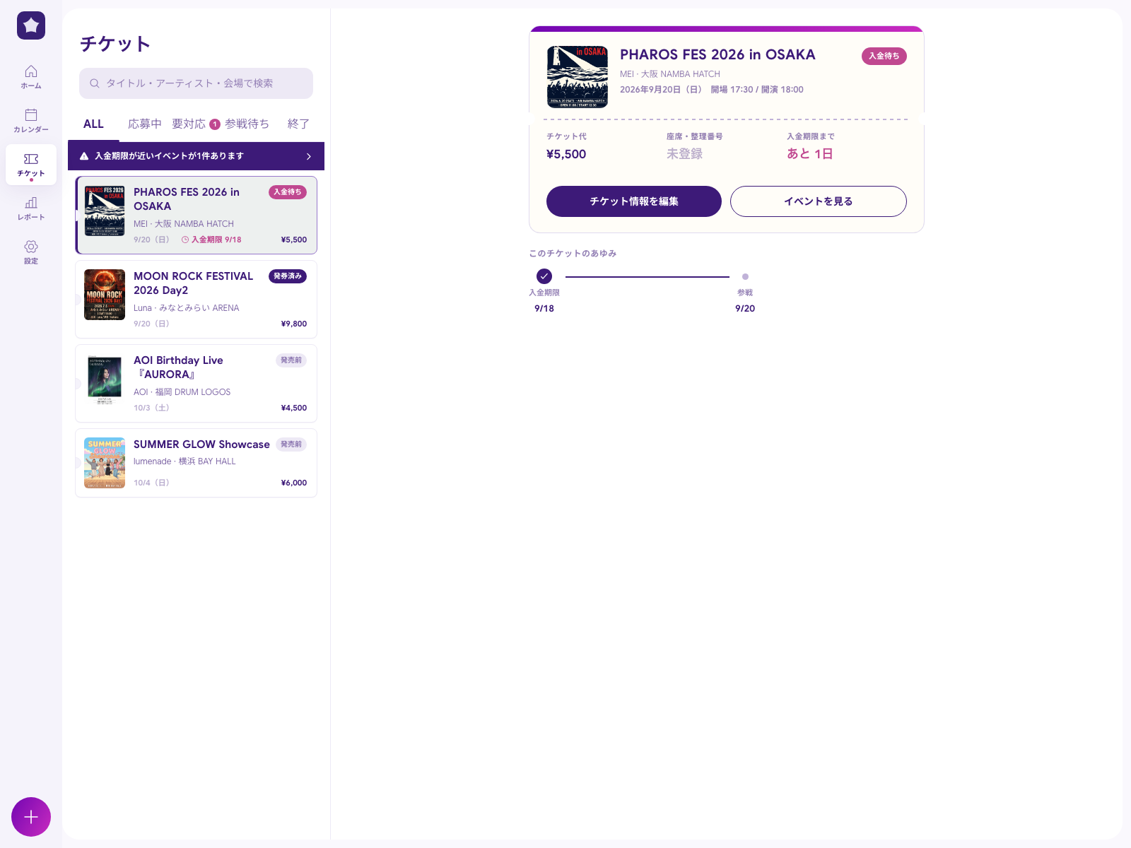1131x848 pixels.
Task: Click the ¥6,000 price on SUMMER GLOW card
Action: pos(294,483)
